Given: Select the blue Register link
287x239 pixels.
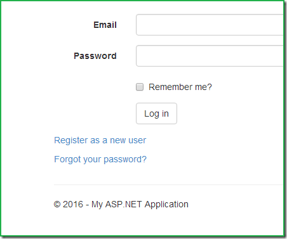Looking at the screenshot, I should click(x=100, y=140).
